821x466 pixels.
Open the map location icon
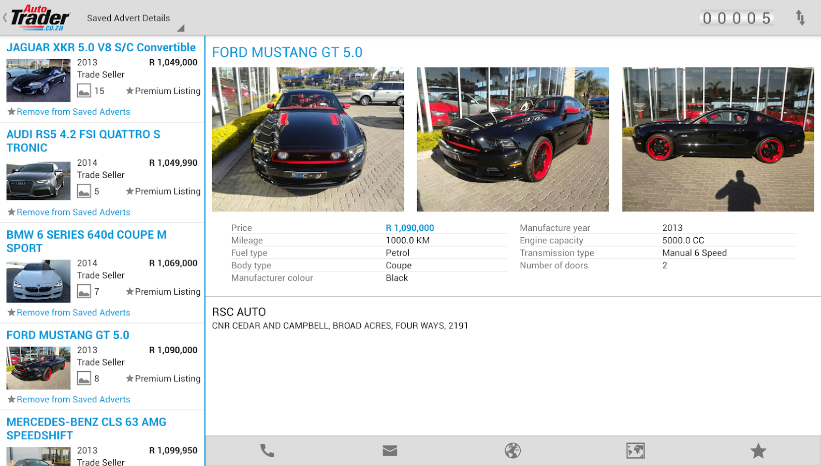(x=635, y=450)
